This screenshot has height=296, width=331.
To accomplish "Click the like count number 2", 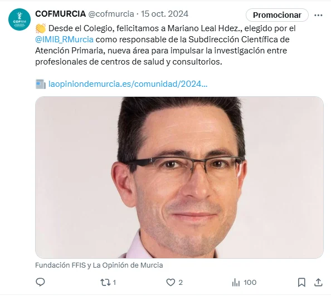I will point(181,283).
